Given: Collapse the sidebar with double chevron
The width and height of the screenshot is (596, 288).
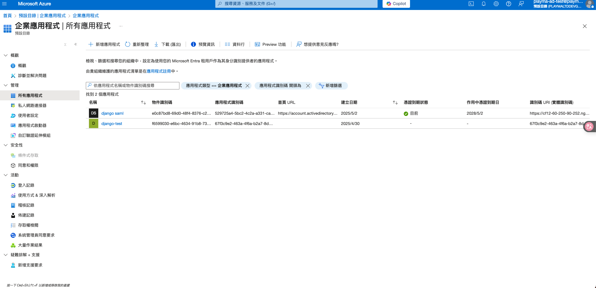Looking at the screenshot, I should click(x=76, y=44).
